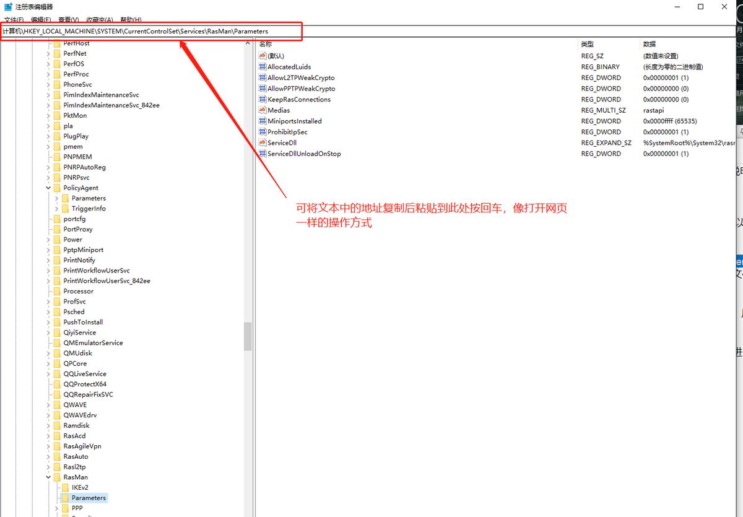Click the QiyiService folder icon
Screen dimensions: 743x517
click(57, 332)
